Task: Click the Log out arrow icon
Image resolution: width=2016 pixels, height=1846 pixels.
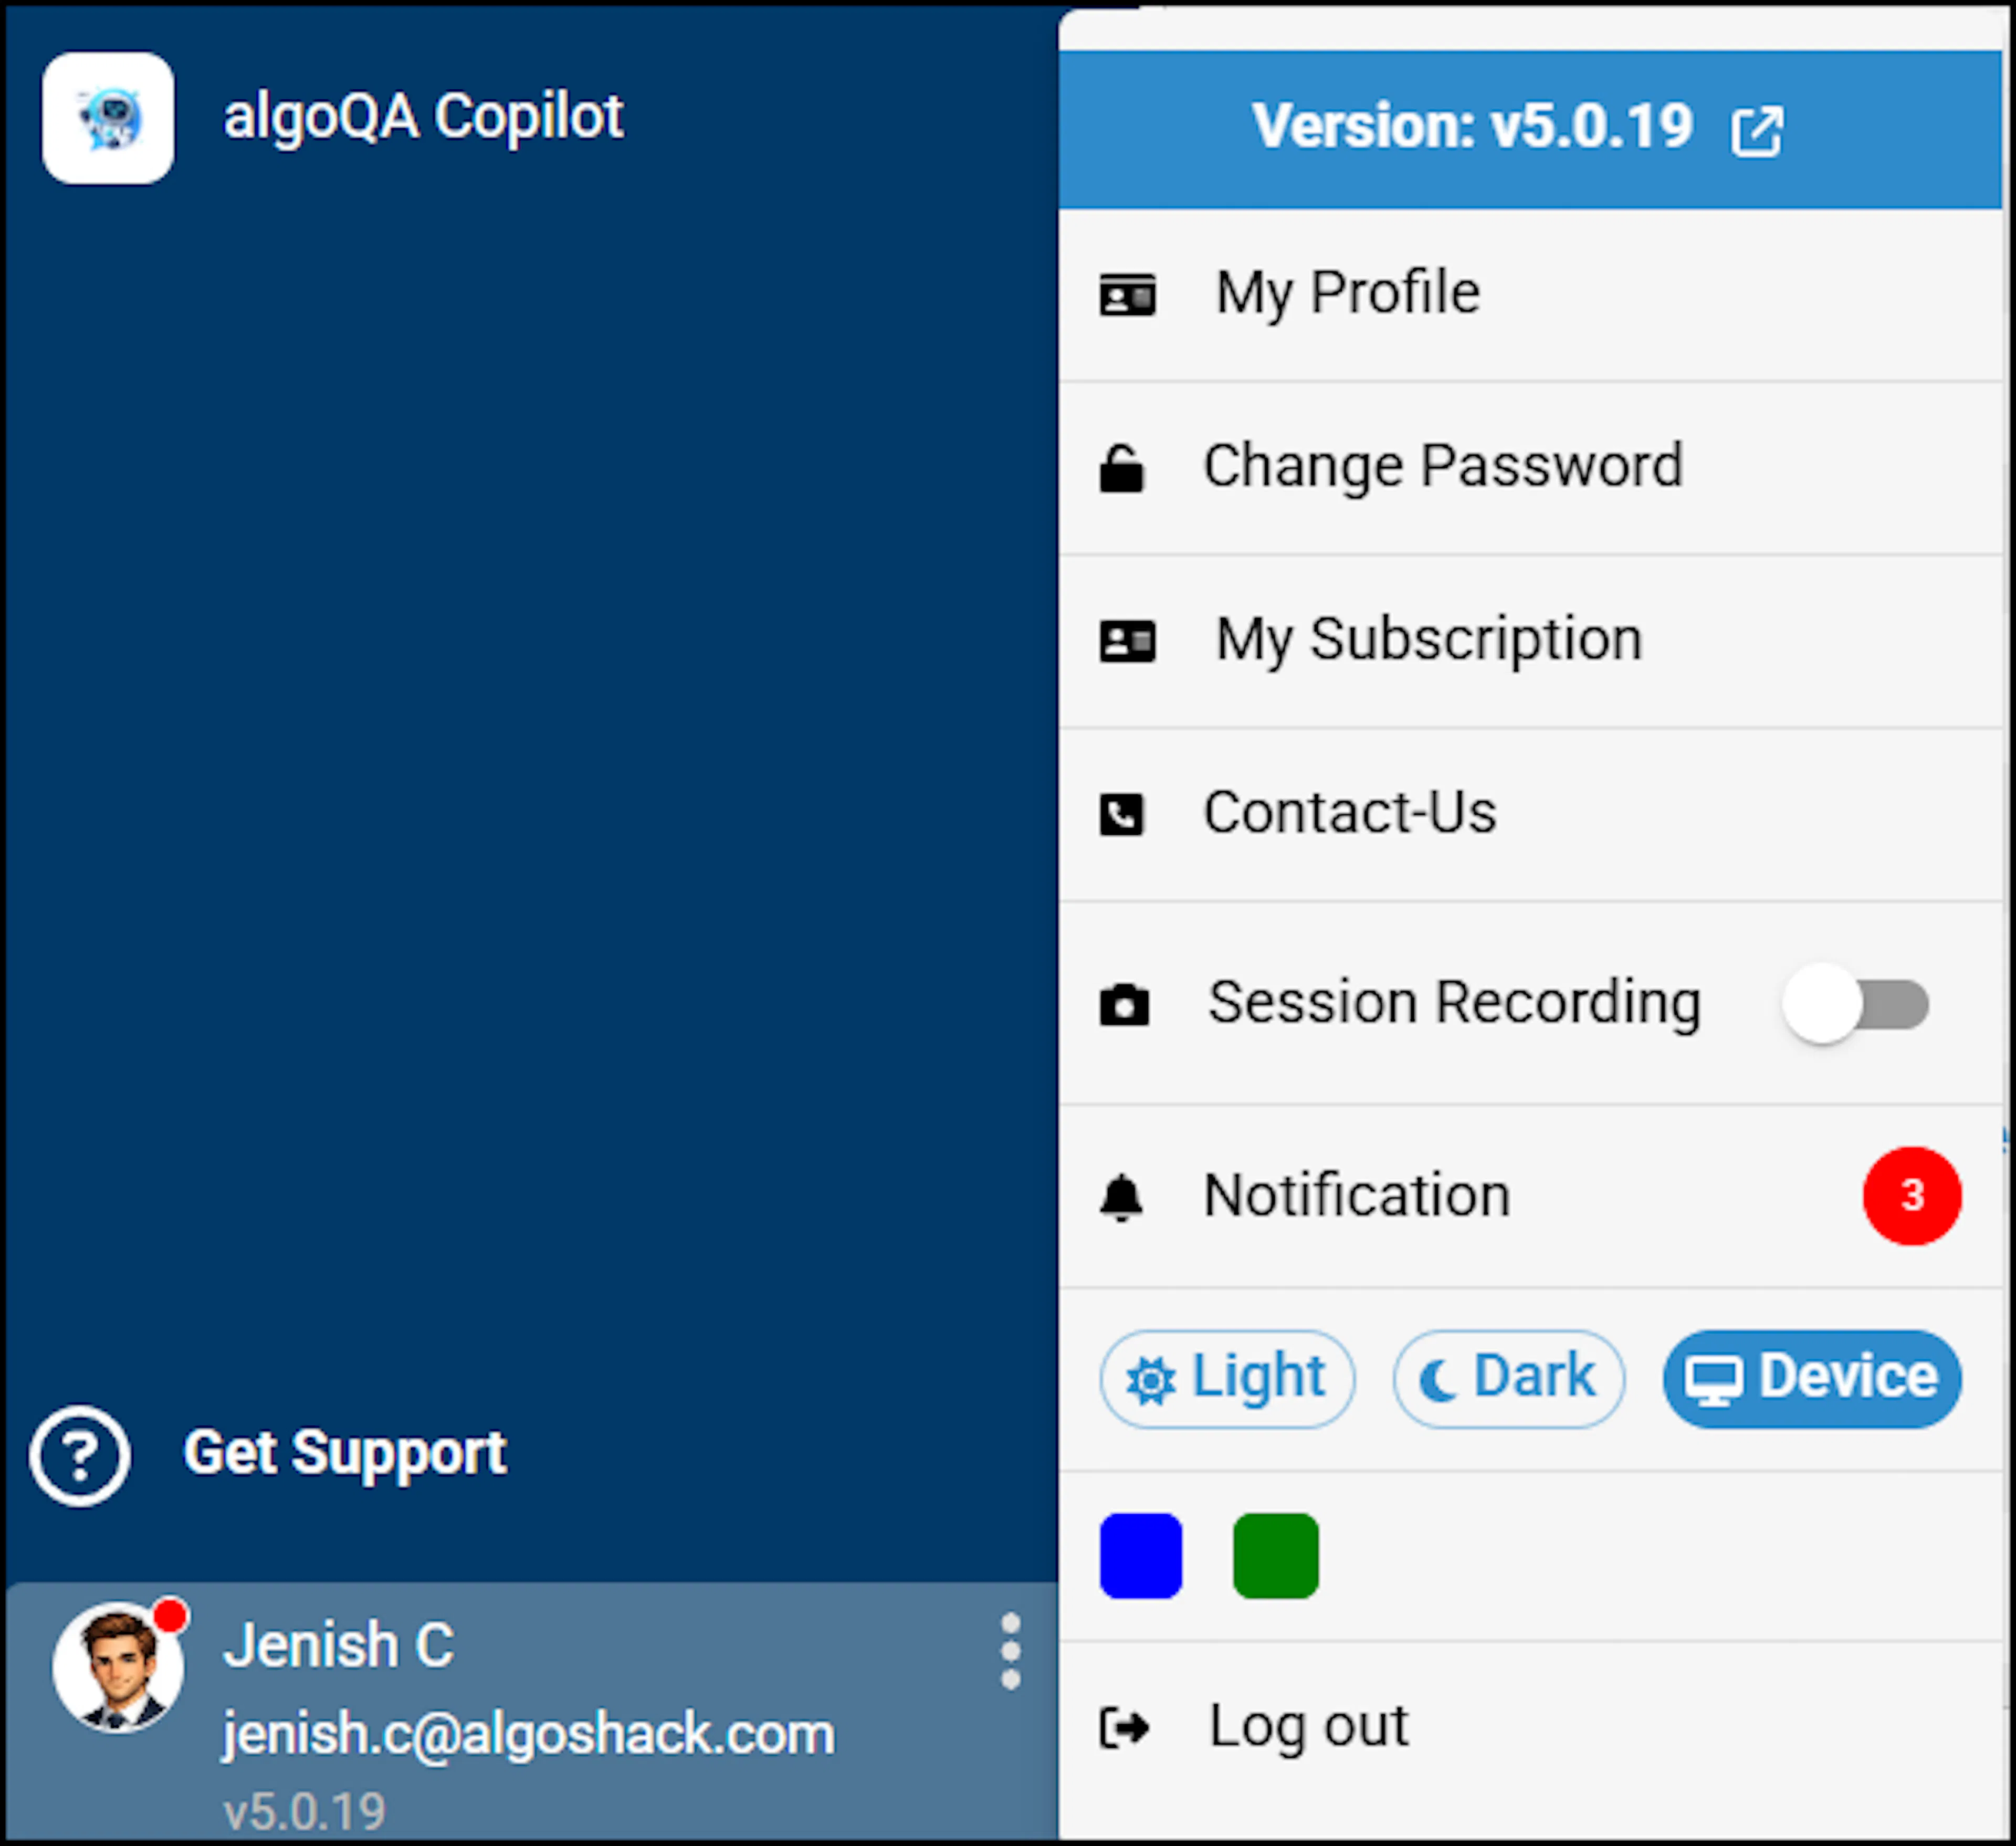Action: tap(1124, 1727)
